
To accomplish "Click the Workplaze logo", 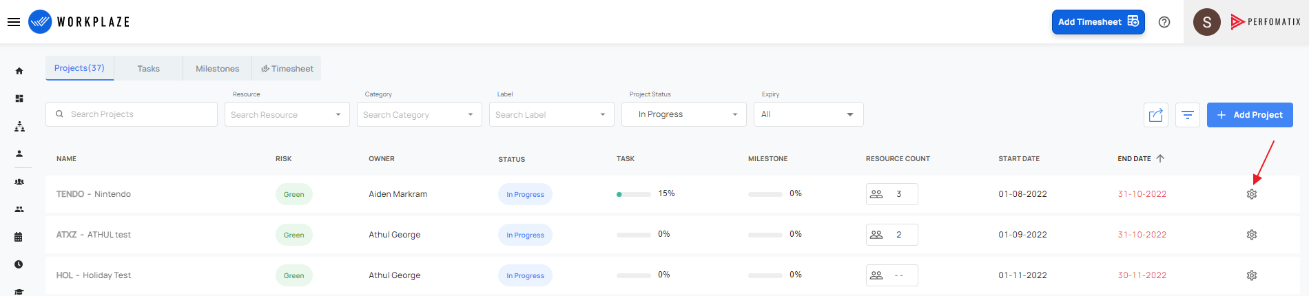I will (79, 22).
